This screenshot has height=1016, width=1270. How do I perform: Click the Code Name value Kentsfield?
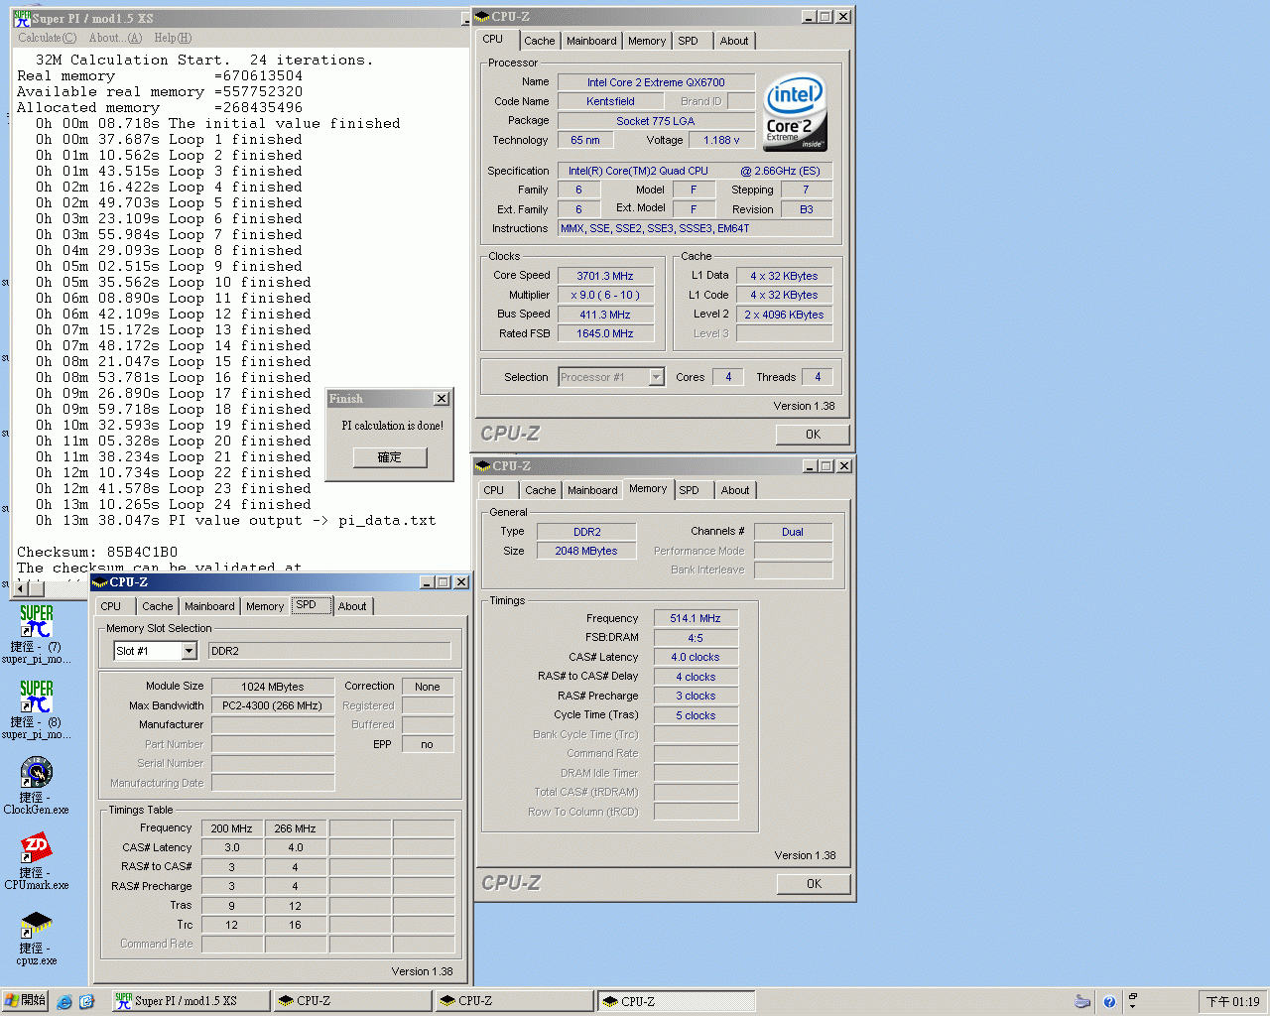[610, 101]
